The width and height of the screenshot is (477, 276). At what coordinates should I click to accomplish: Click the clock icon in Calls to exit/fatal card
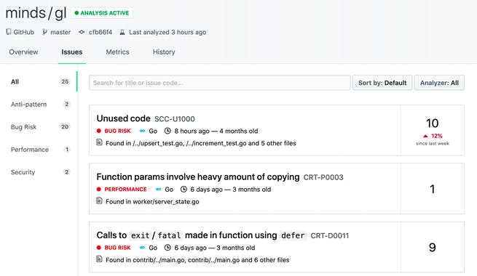(x=167, y=248)
